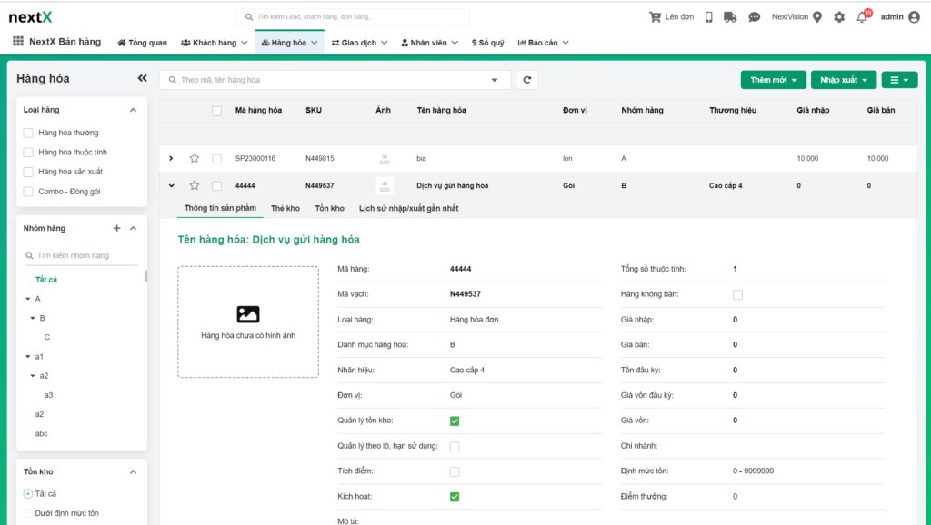Screen dimensions: 931x525
Task: Open the notifications bell
Action: pyautogui.click(x=862, y=17)
